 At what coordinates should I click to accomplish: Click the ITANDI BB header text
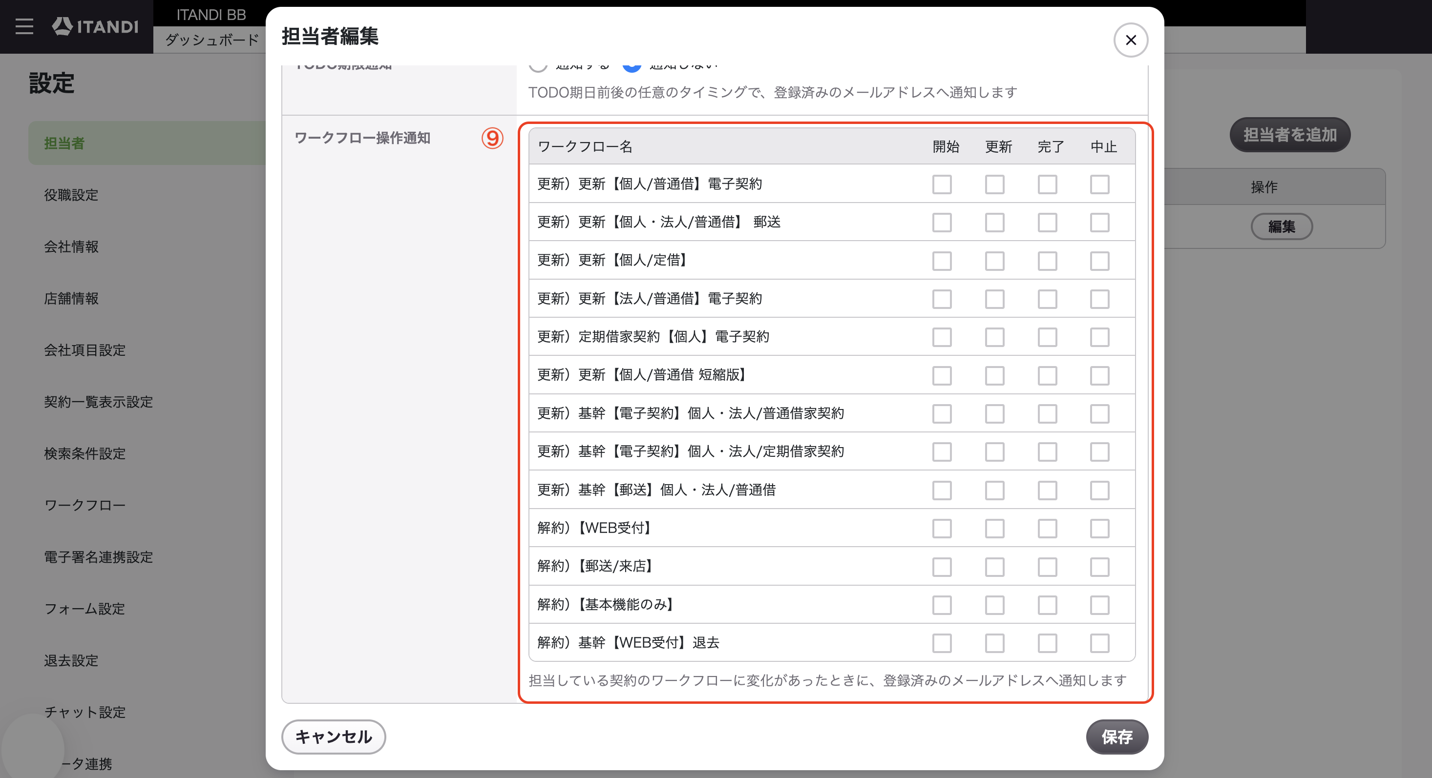211,15
